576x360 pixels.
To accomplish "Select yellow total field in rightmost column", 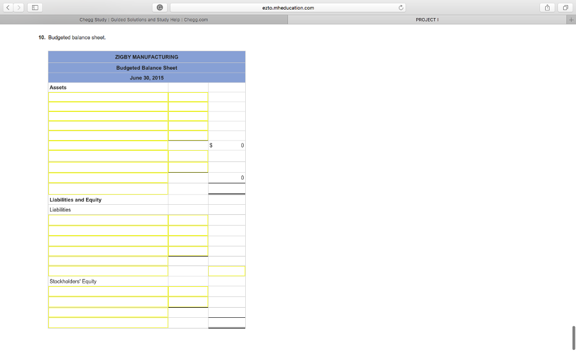I will point(227,271).
